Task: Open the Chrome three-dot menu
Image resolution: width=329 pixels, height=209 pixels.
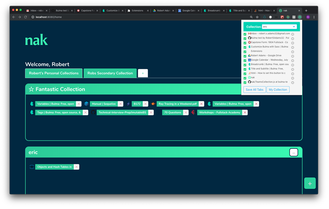Action: pyautogui.click(x=314, y=17)
